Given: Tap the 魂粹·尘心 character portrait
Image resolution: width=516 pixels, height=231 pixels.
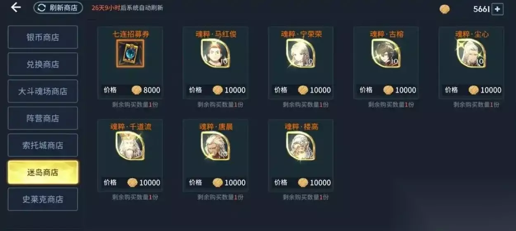Looking at the screenshot, I should coord(471,53).
